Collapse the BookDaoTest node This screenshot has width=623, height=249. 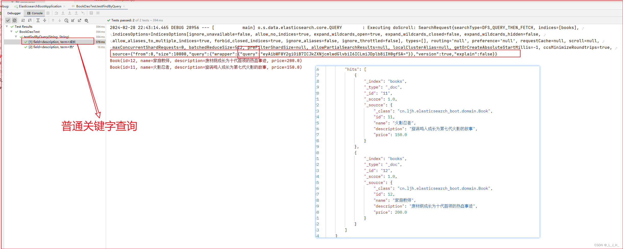pyautogui.click(x=11, y=32)
